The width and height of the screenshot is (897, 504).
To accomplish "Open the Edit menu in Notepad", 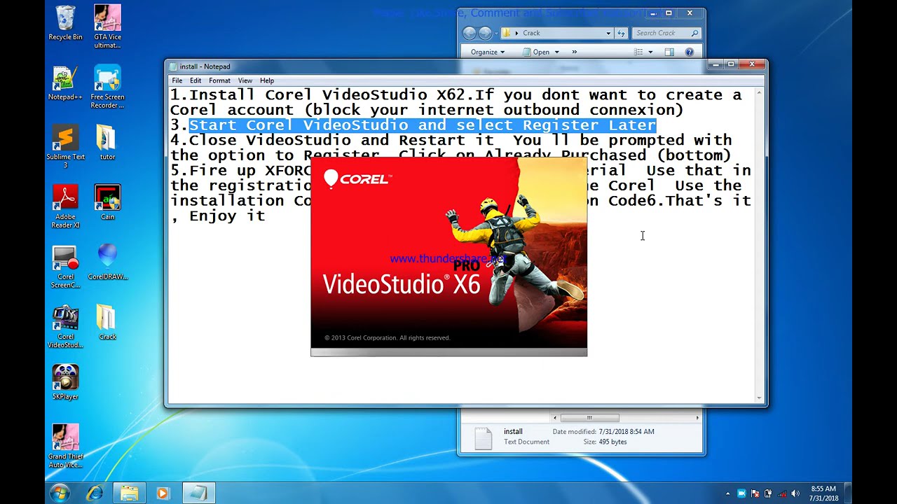I will [196, 80].
